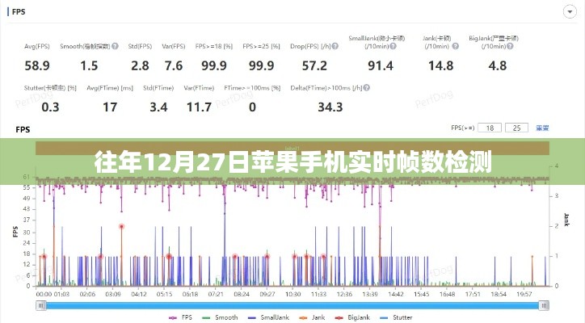Click the left handle of timeline range slider
Image resolution: width=585 pixels, height=323 pixels.
click(x=40, y=305)
